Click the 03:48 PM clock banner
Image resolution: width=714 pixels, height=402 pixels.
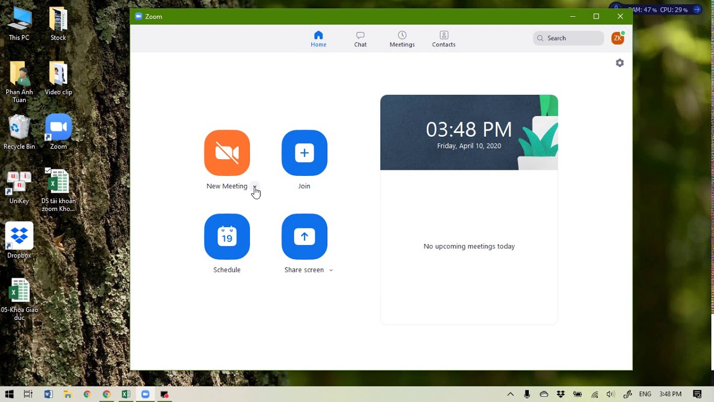[x=469, y=132]
